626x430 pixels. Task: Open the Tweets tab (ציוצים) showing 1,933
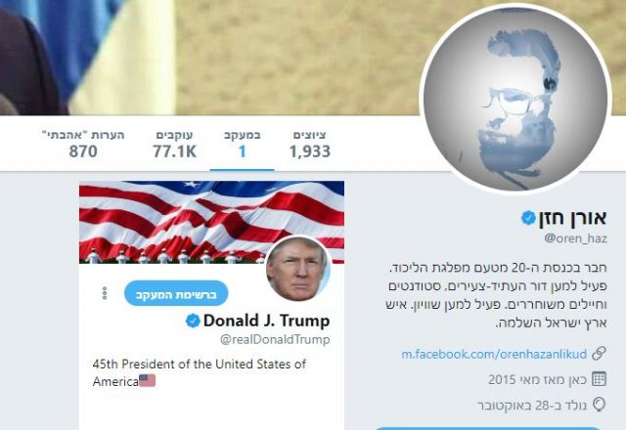coord(310,145)
